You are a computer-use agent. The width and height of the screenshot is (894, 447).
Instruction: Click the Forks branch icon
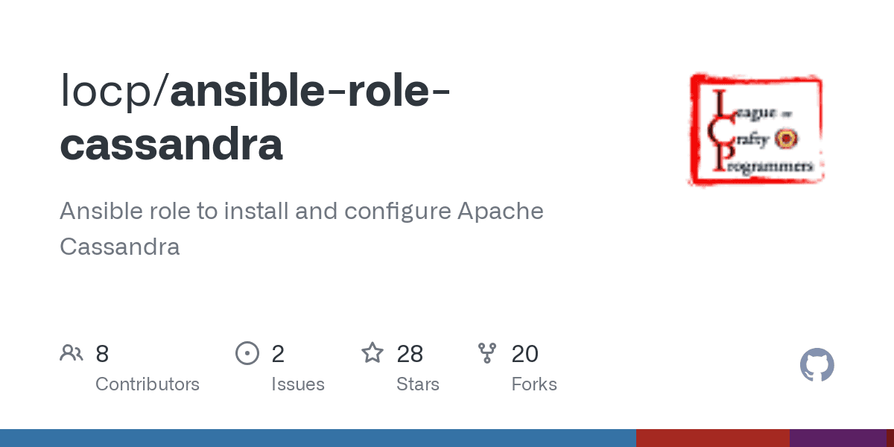pos(487,353)
